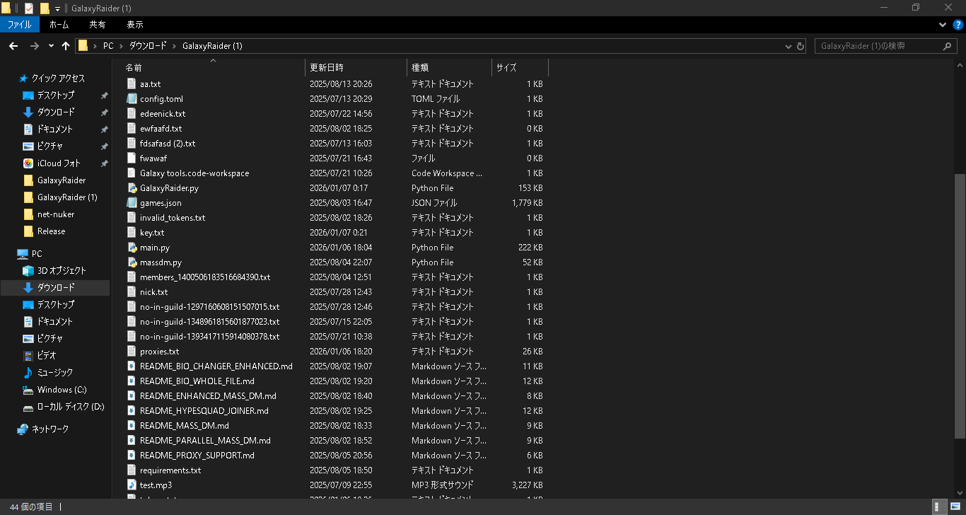Expand the address bar history dropdown
The image size is (966, 515).
click(x=788, y=46)
